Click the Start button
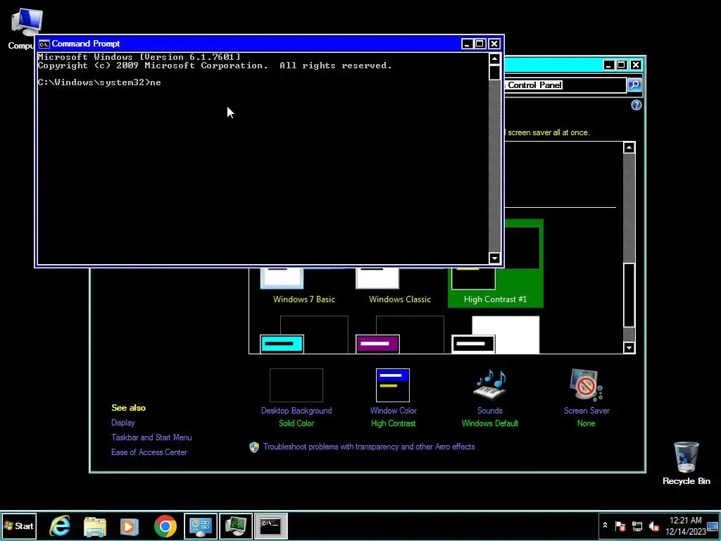 pos(18,526)
